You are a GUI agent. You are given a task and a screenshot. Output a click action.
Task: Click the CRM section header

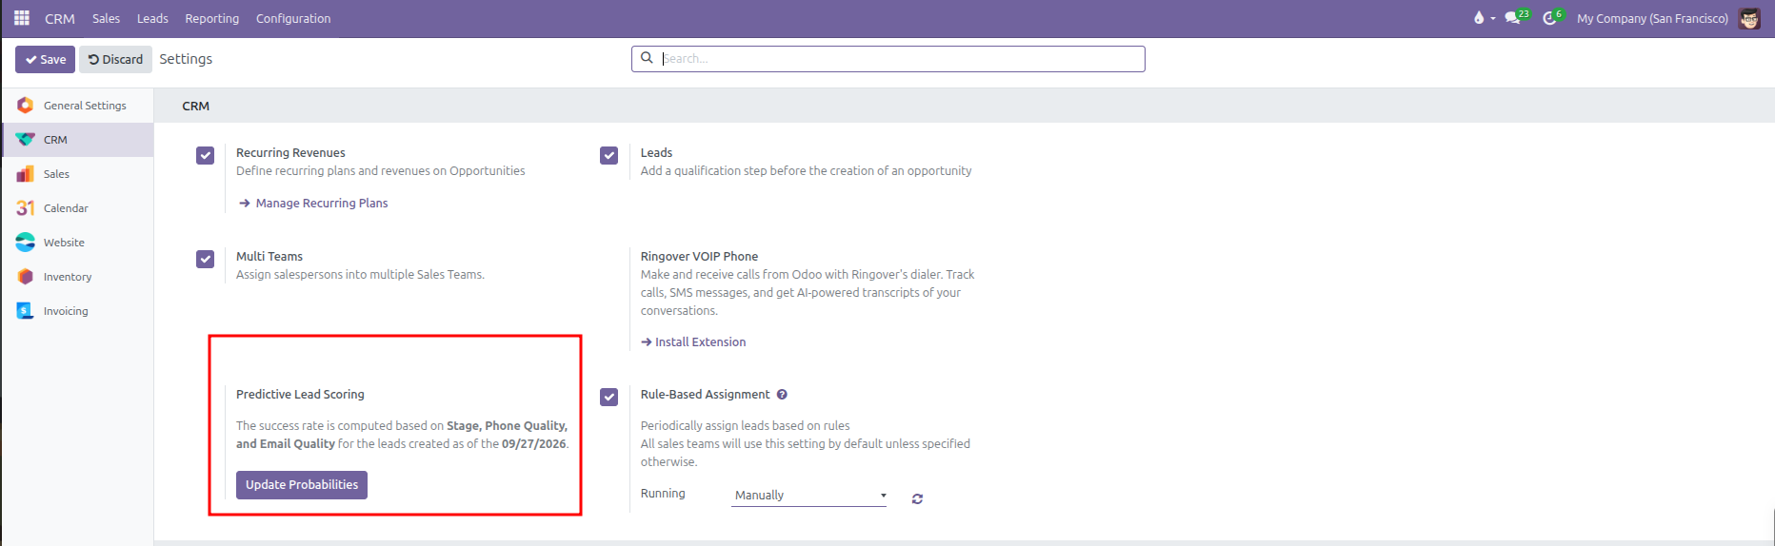196,106
